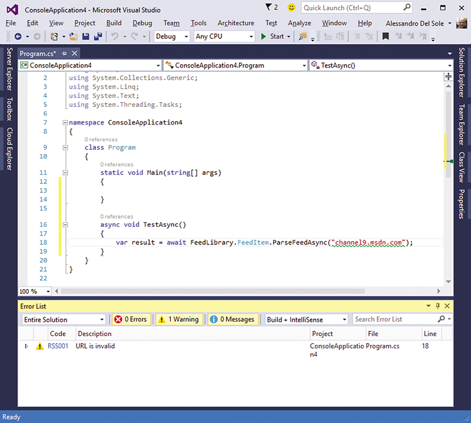Screen dimensions: 471x423
Task: Sort Error List by Line column
Action: pyautogui.click(x=432, y=334)
